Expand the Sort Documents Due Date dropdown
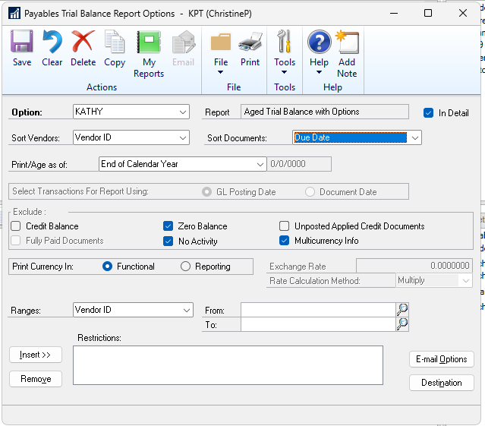 point(414,138)
